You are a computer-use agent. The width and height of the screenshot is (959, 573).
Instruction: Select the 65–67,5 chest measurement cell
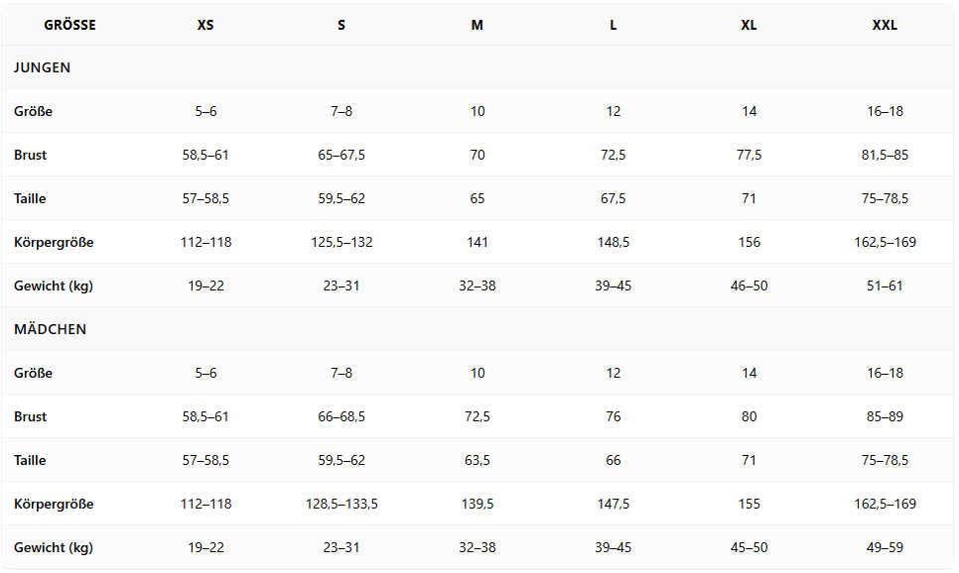pyautogui.click(x=342, y=155)
